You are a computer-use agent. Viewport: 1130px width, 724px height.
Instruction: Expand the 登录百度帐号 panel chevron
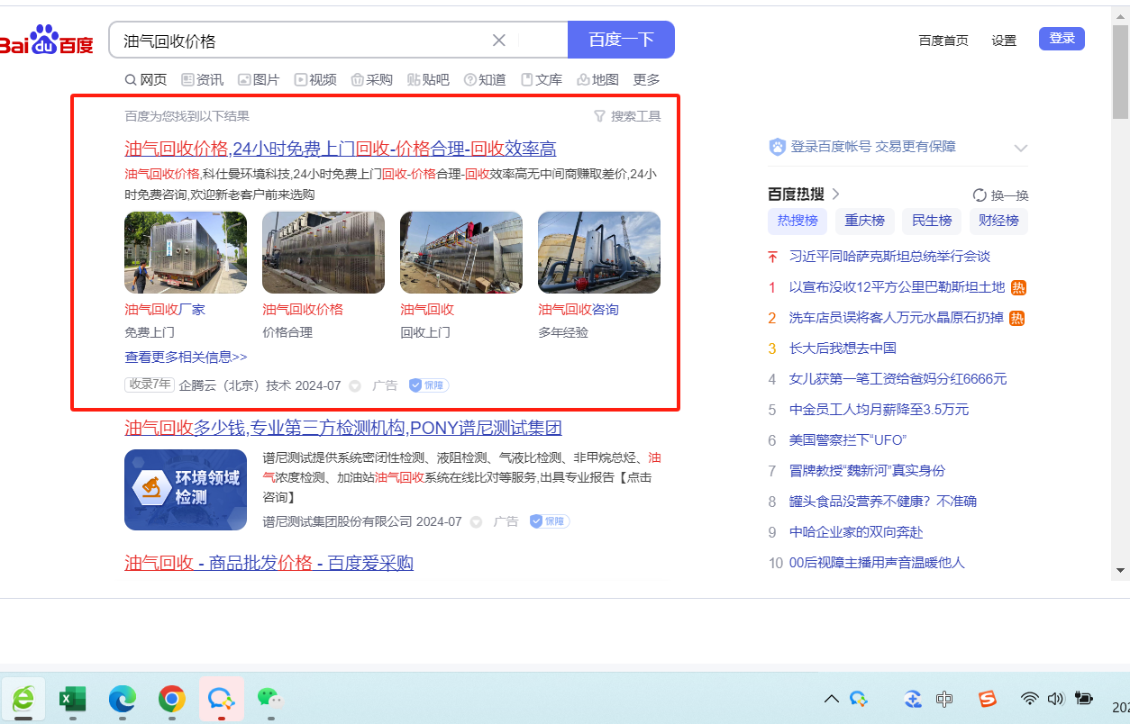click(1020, 148)
